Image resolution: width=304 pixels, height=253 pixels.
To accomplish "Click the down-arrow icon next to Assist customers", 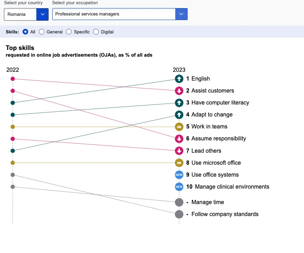I will 179,91.
